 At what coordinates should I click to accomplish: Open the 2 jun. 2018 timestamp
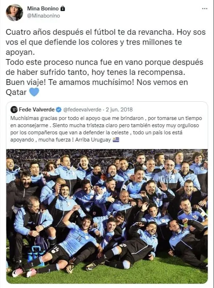click(x=119, y=110)
